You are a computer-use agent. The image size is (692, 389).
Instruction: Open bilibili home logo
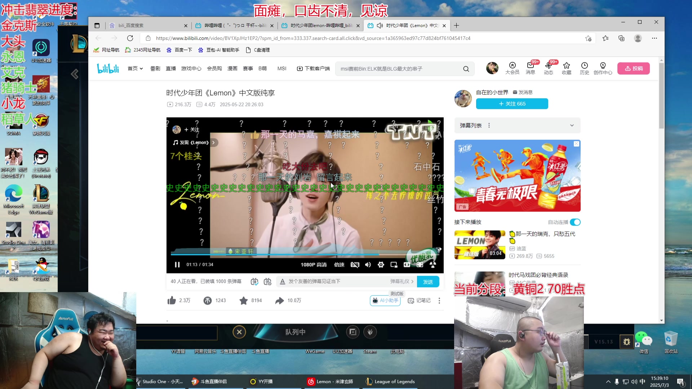click(x=108, y=68)
